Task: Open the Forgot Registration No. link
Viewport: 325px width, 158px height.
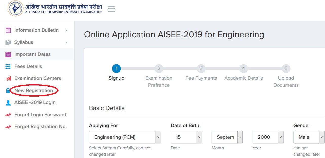Action: [40, 127]
